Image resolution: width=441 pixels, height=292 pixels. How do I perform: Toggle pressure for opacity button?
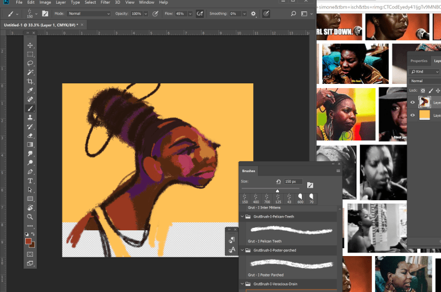click(156, 13)
